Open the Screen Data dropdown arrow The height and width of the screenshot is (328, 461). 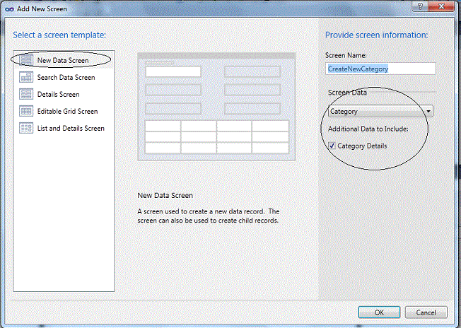click(x=428, y=112)
